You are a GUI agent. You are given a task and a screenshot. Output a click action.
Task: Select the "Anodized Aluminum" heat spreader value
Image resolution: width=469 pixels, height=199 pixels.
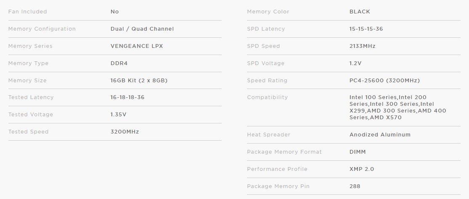pos(380,135)
